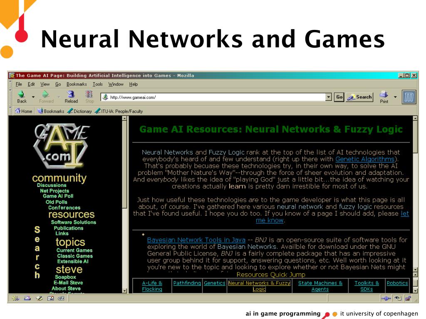The image size is (426, 319).
Task: Open Current Games topic
Action: tap(74, 250)
